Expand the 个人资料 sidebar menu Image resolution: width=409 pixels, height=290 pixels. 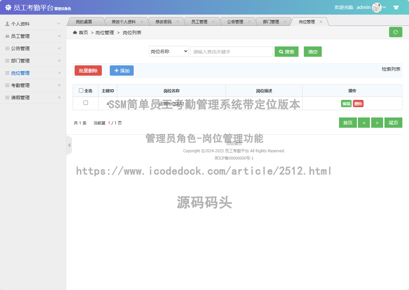click(59, 24)
